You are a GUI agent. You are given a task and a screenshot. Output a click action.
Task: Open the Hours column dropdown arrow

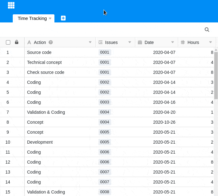point(211,42)
